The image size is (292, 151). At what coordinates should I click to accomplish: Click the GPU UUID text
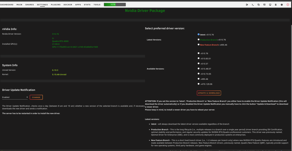tap(75, 47)
